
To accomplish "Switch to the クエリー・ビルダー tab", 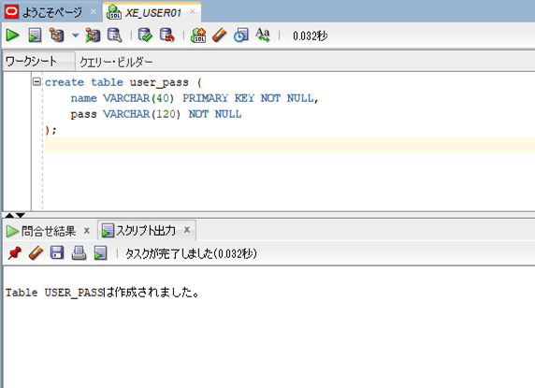I will click(116, 62).
